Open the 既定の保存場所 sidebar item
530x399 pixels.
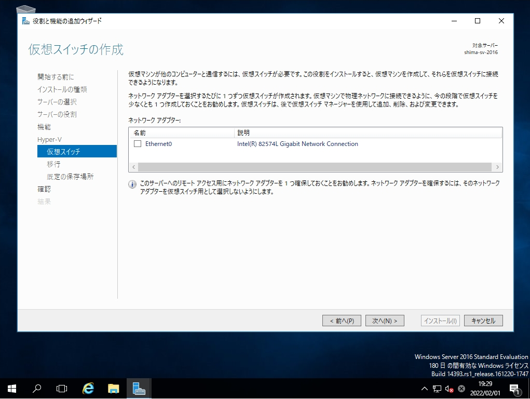pos(70,177)
